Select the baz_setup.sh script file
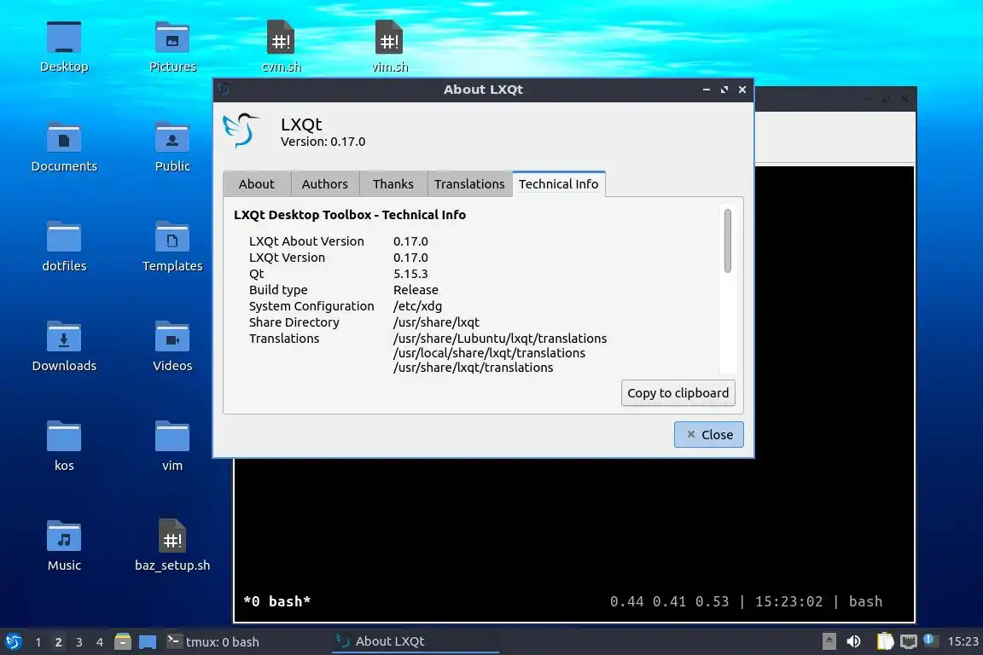983x655 pixels. pos(172,546)
